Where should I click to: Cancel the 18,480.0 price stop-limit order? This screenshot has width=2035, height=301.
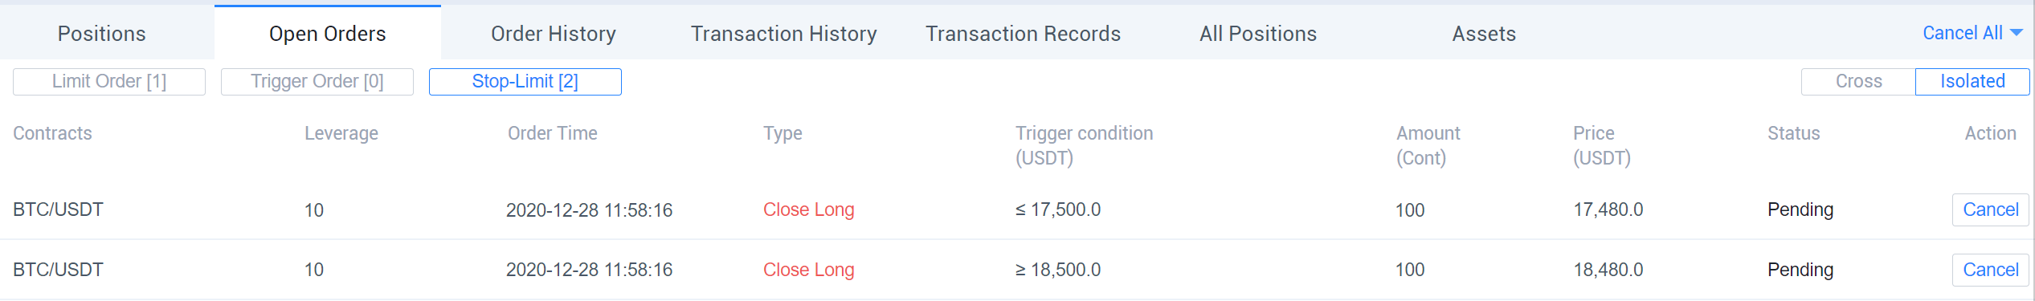point(1990,270)
